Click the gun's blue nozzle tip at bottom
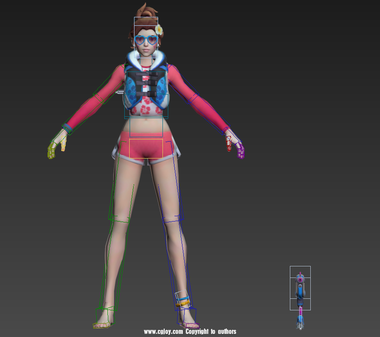380x337 pixels. click(x=301, y=321)
